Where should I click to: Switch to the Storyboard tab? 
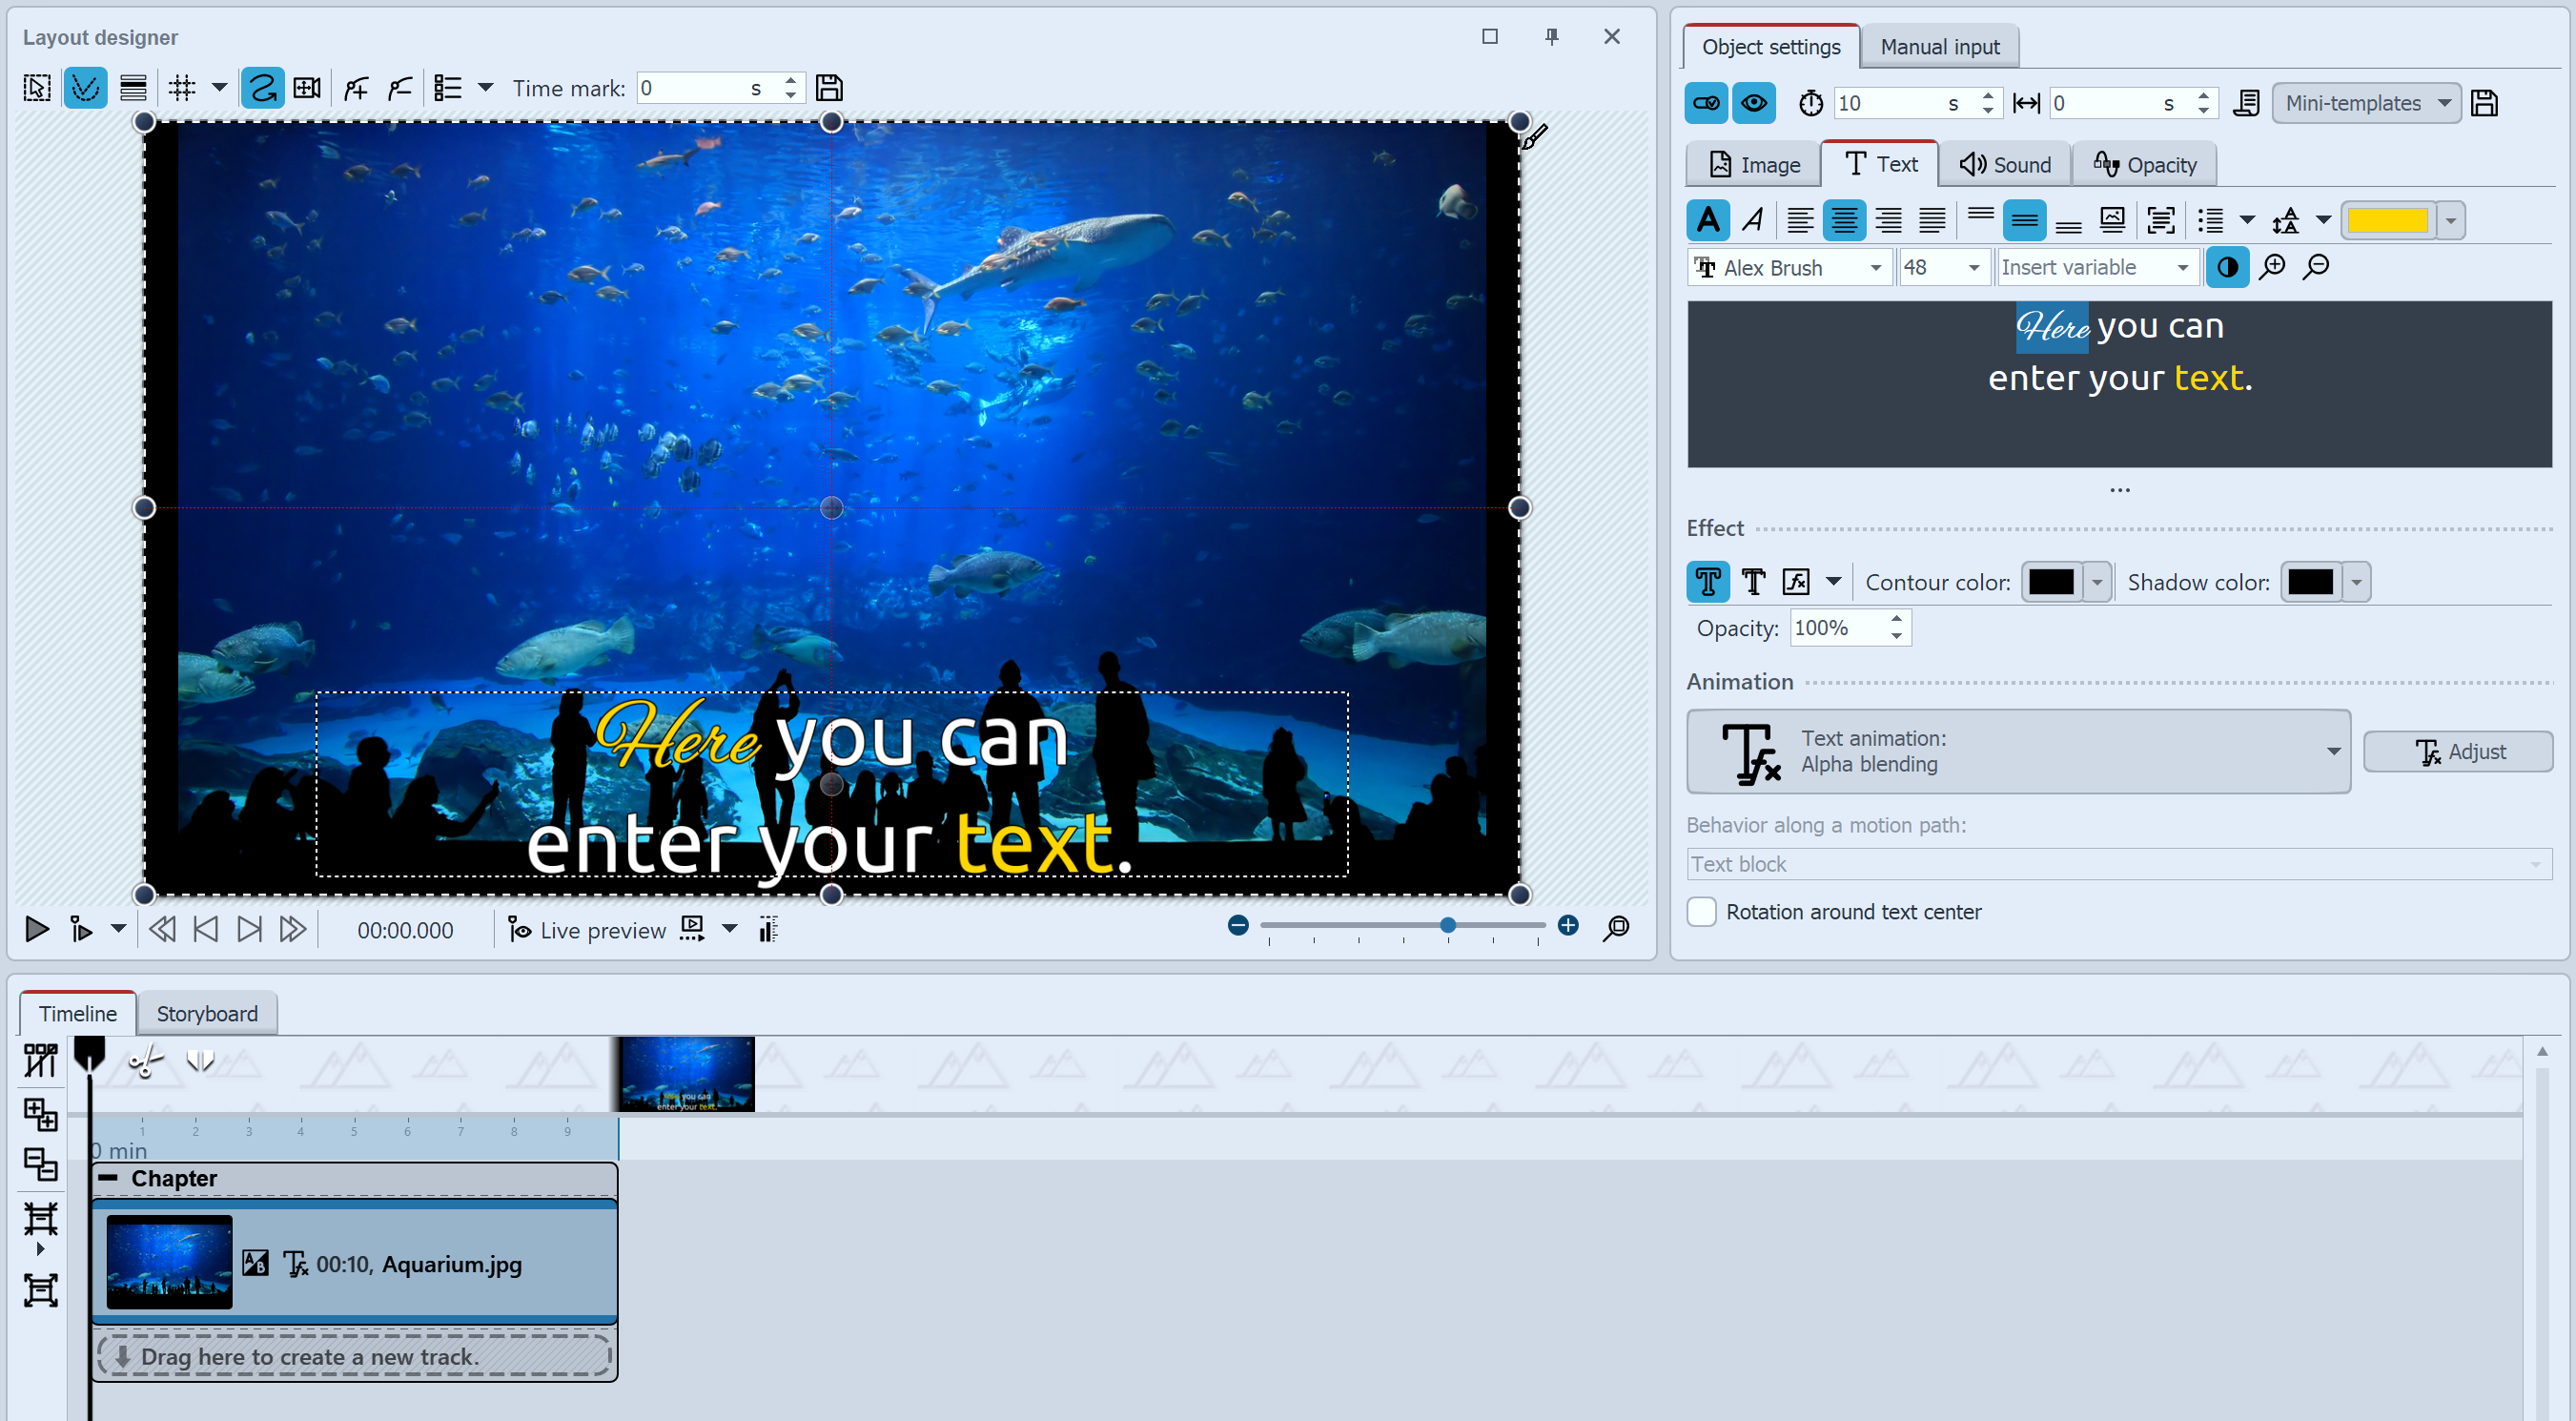[207, 1013]
